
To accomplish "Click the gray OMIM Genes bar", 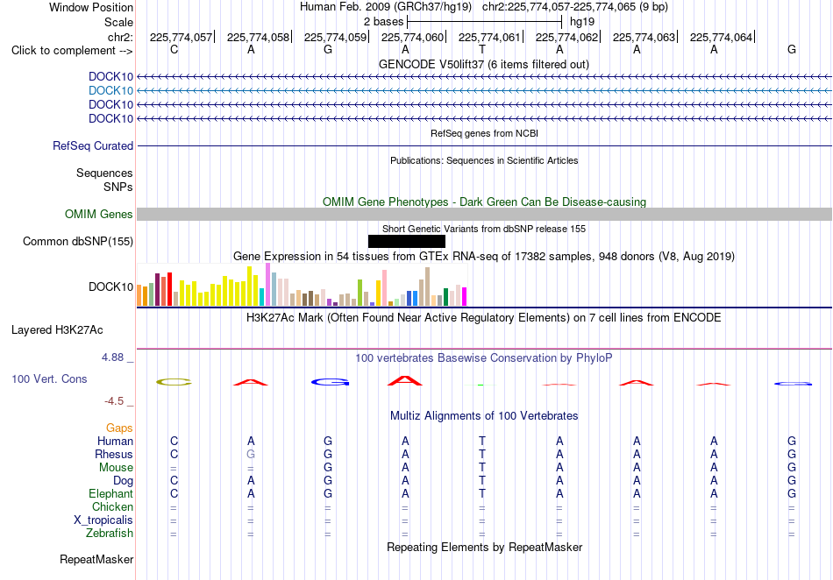I will point(485,215).
